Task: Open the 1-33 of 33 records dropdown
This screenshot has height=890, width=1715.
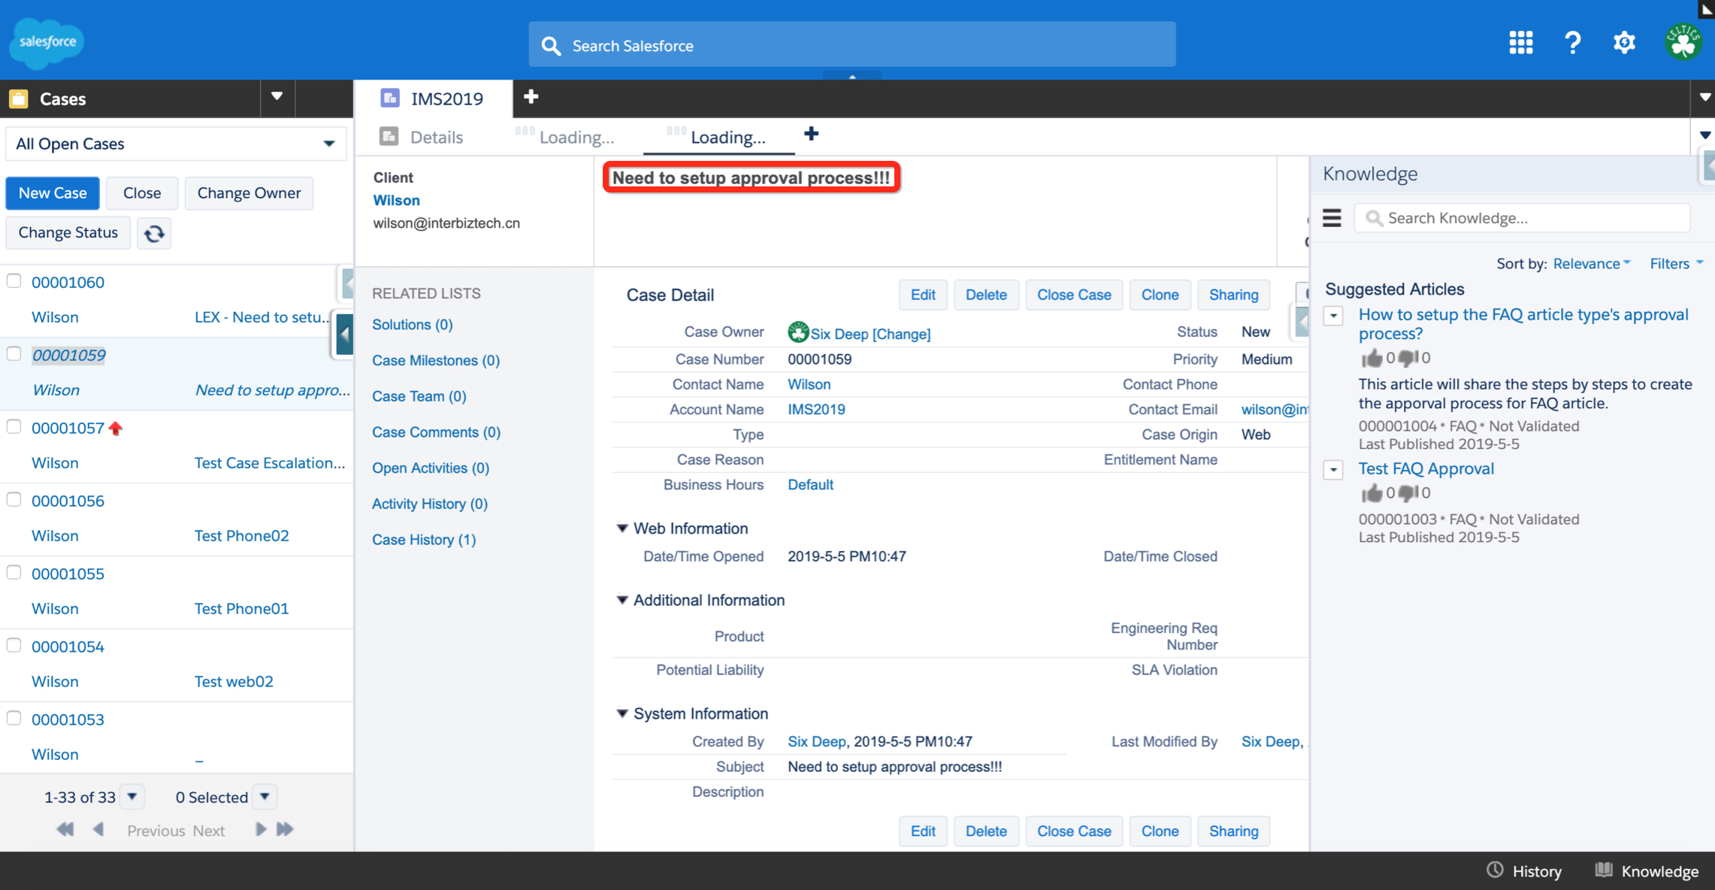Action: (132, 796)
